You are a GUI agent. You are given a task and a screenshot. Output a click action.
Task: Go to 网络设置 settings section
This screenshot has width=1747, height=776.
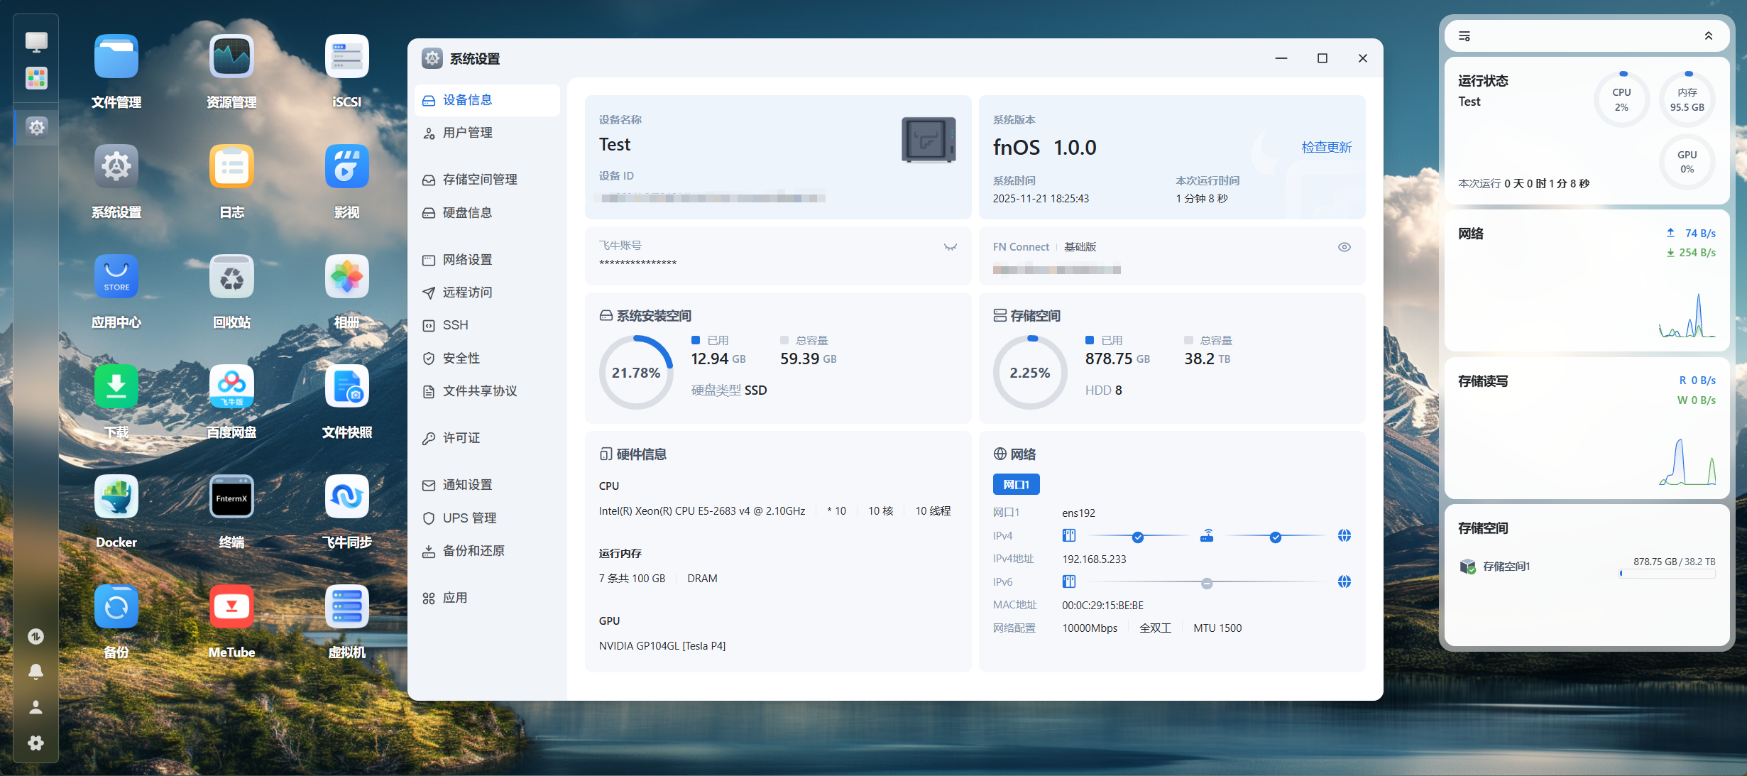click(x=467, y=260)
